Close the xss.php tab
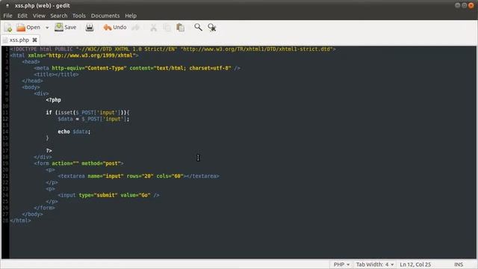The height and width of the screenshot is (269, 478). pos(35,40)
